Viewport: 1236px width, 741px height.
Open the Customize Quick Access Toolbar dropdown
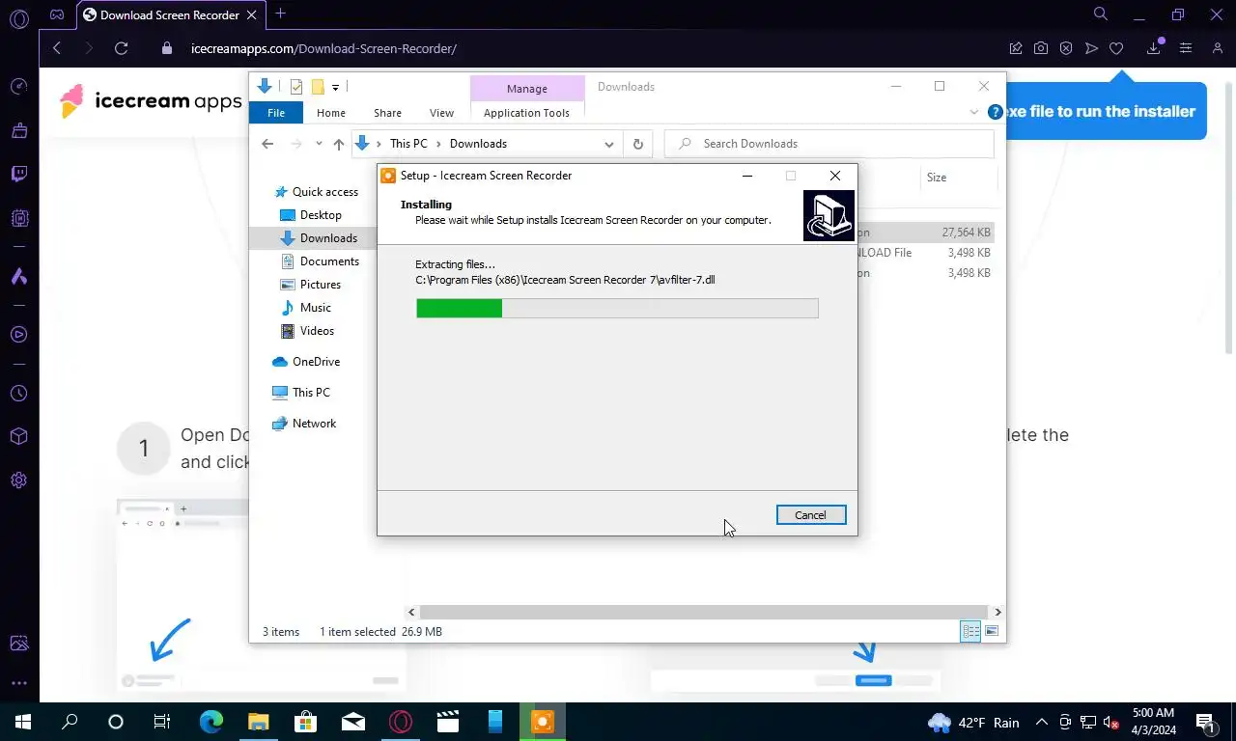pyautogui.click(x=335, y=87)
